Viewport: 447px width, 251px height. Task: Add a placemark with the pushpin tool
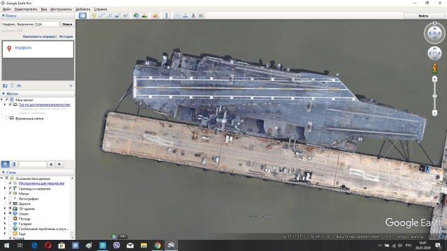tap(94, 15)
